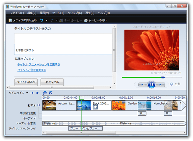Select the first Distance audio clip
This screenshot has width=193, height=141.
[x=49, y=123]
